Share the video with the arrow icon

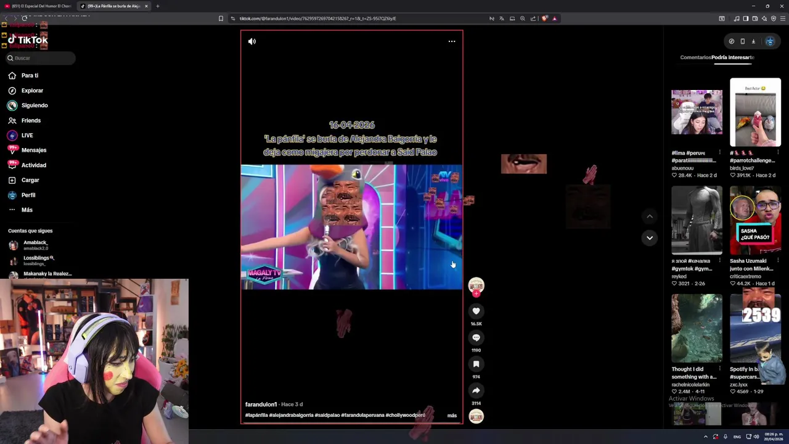click(x=476, y=390)
